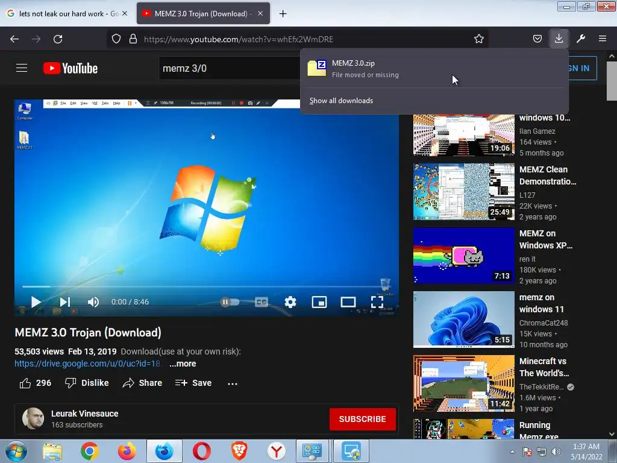Select the MEMZ 3.0 Trojan tab
The height and width of the screenshot is (463, 617).
(197, 14)
